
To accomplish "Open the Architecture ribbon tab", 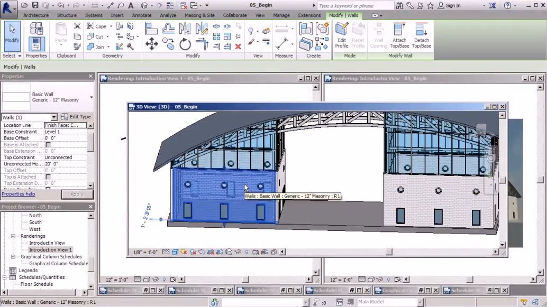I will (x=35, y=15).
